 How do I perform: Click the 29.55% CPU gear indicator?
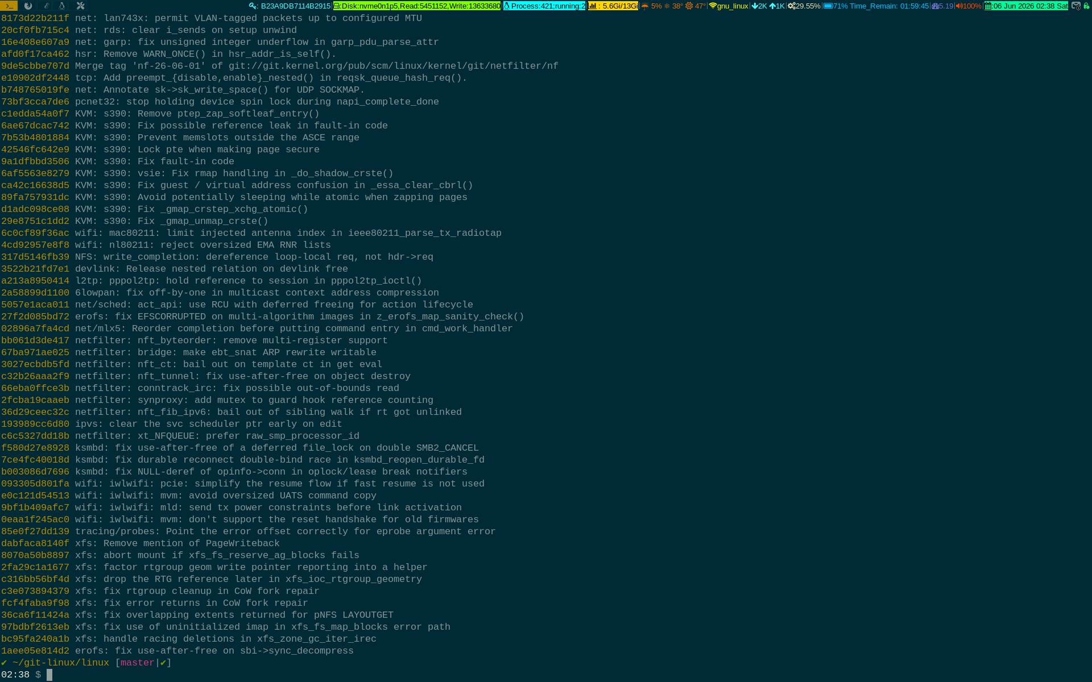click(x=804, y=6)
